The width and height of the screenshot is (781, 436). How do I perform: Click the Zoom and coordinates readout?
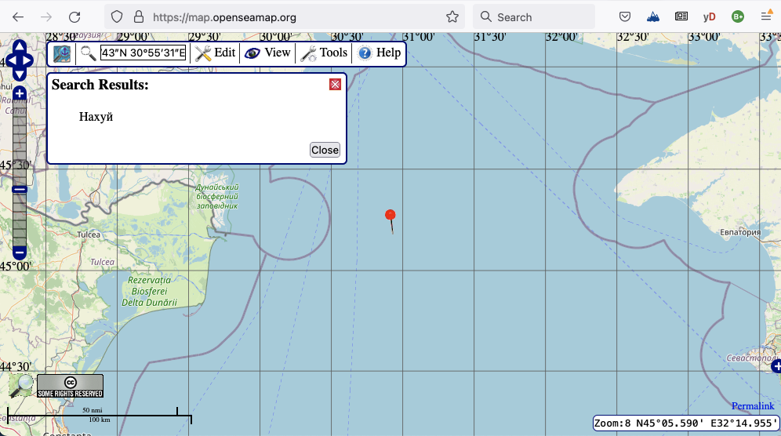tap(685, 423)
